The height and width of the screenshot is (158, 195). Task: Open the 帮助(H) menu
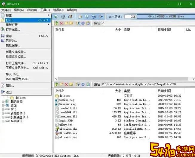pyautogui.click(x=72, y=10)
